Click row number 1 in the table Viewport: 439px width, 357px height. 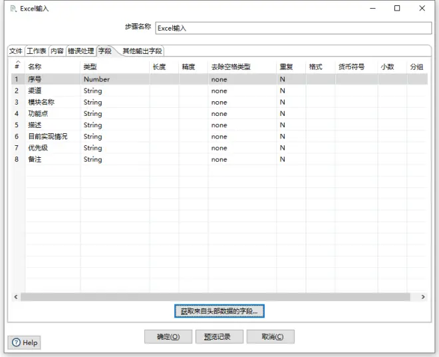(x=17, y=79)
